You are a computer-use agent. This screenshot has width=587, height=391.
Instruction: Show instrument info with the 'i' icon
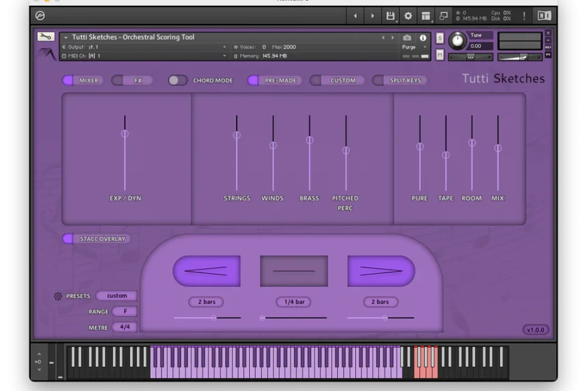[x=422, y=38]
